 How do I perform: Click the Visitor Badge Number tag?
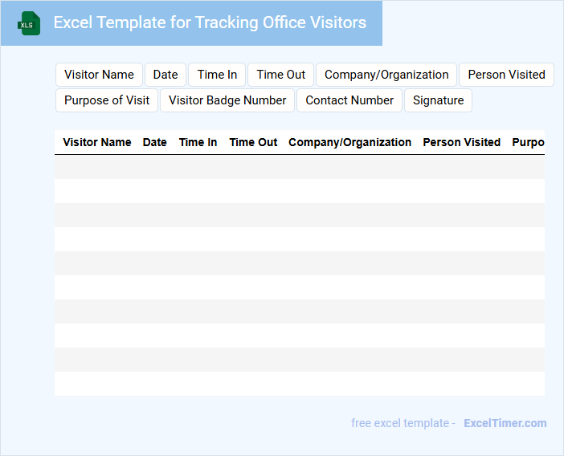click(x=227, y=100)
